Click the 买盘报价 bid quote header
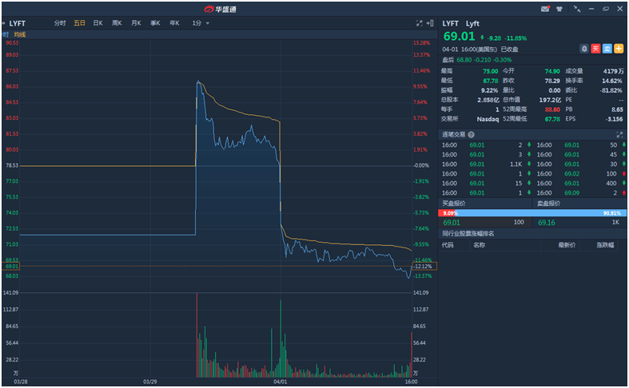The image size is (629, 388). point(454,204)
